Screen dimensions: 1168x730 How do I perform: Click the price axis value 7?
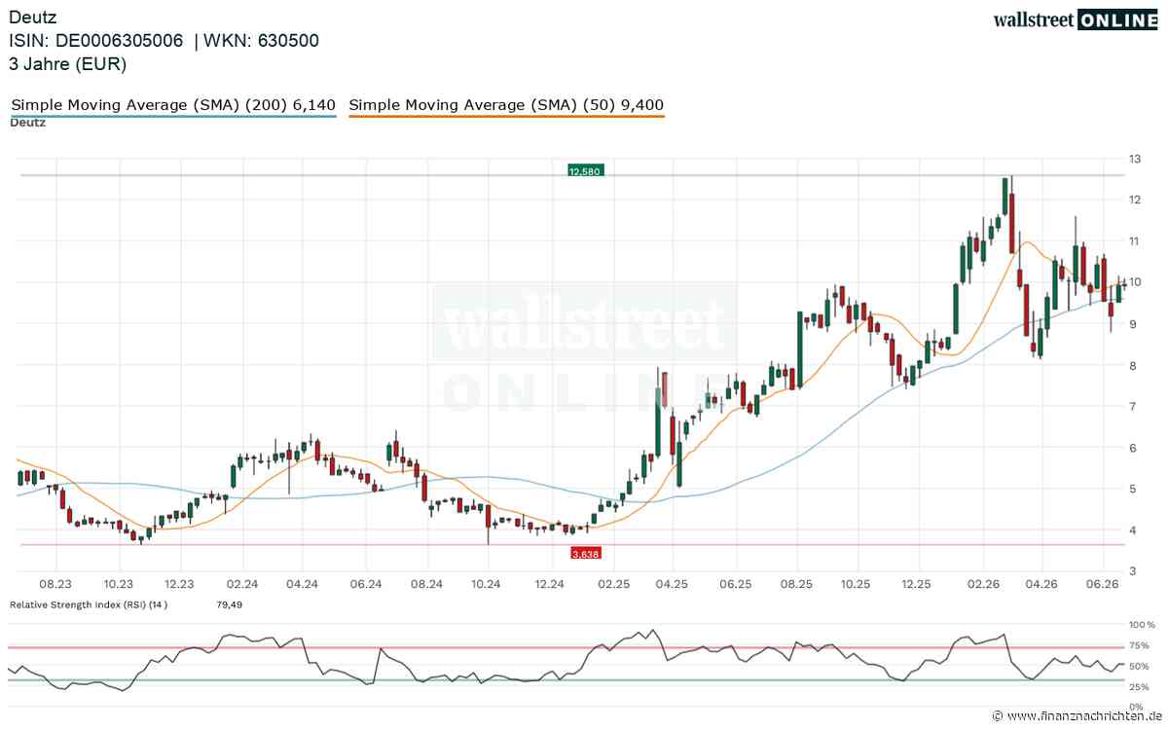(1133, 407)
